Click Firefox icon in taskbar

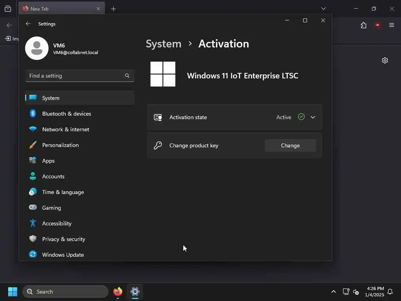point(117,292)
